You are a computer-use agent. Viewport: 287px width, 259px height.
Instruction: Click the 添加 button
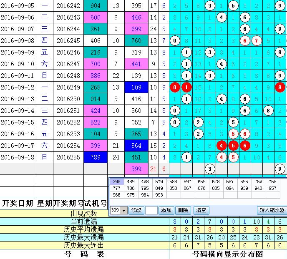coord(166,211)
